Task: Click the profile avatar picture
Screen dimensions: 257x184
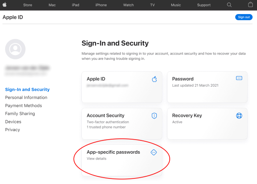Action: [15, 49]
